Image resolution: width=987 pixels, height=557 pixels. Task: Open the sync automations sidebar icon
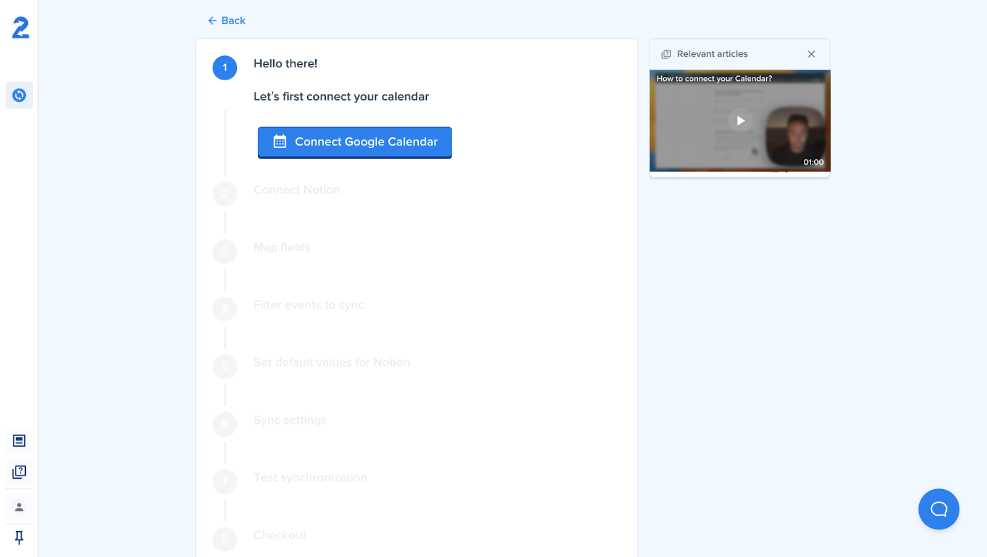pyautogui.click(x=19, y=95)
